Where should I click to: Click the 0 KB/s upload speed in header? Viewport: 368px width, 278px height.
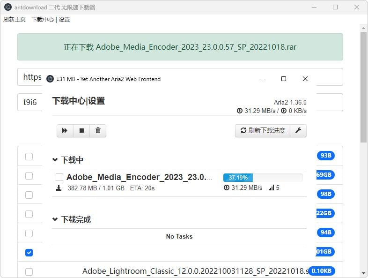[x=298, y=111]
